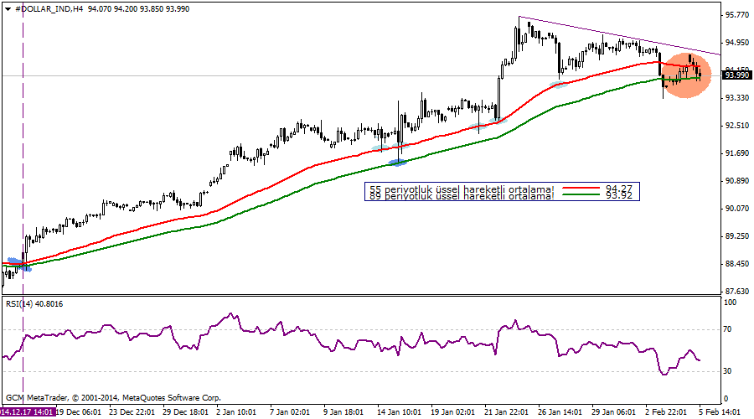754x419 pixels.
Task: Click the 89 periyotluk üssel hareketli ortalama legend text
Action: click(462, 197)
